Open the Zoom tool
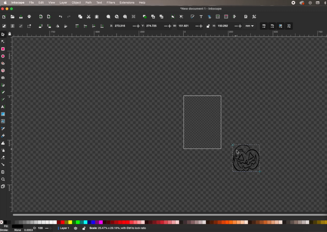Viewport: 327px width, 232px height. (x=3, y=179)
